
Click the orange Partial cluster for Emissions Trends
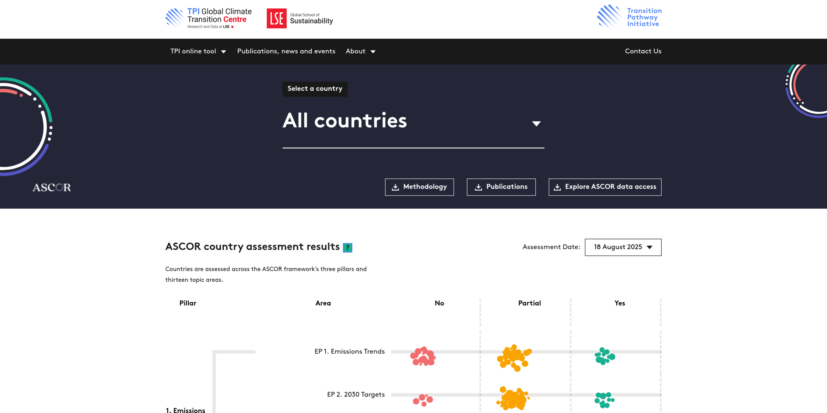514,358
